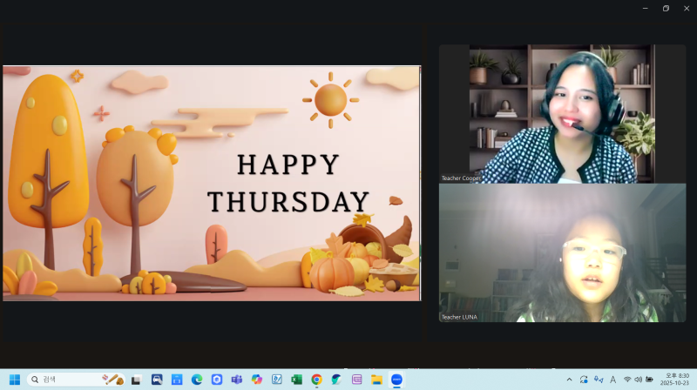Open File Explorer from the taskbar
Screen dimensions: 697x390
pyautogui.click(x=376, y=380)
